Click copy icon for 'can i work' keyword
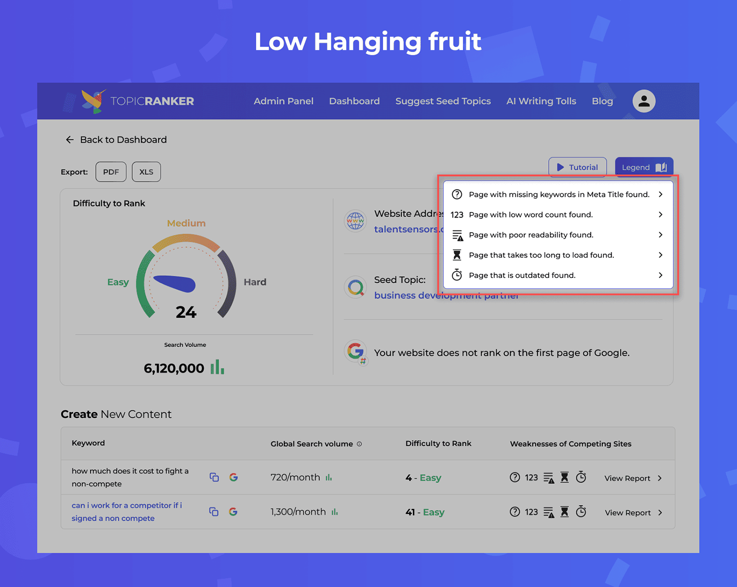Image resolution: width=737 pixels, height=587 pixels. pyautogui.click(x=214, y=511)
